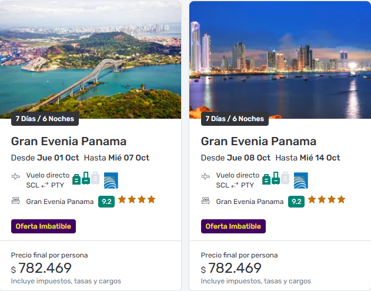This screenshot has height=291, width=371.
Task: Click the 9.2 score badge in the 08 Oct package
Action: pyautogui.click(x=296, y=202)
